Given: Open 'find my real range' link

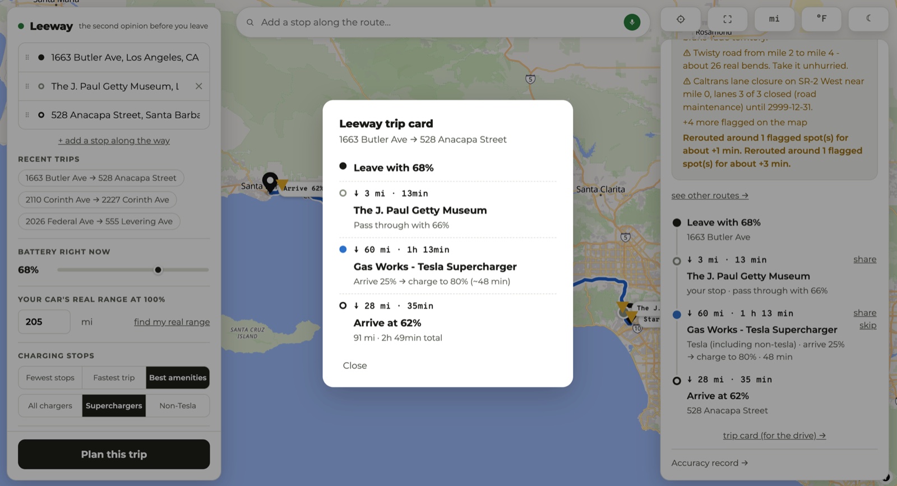Looking at the screenshot, I should (172, 322).
